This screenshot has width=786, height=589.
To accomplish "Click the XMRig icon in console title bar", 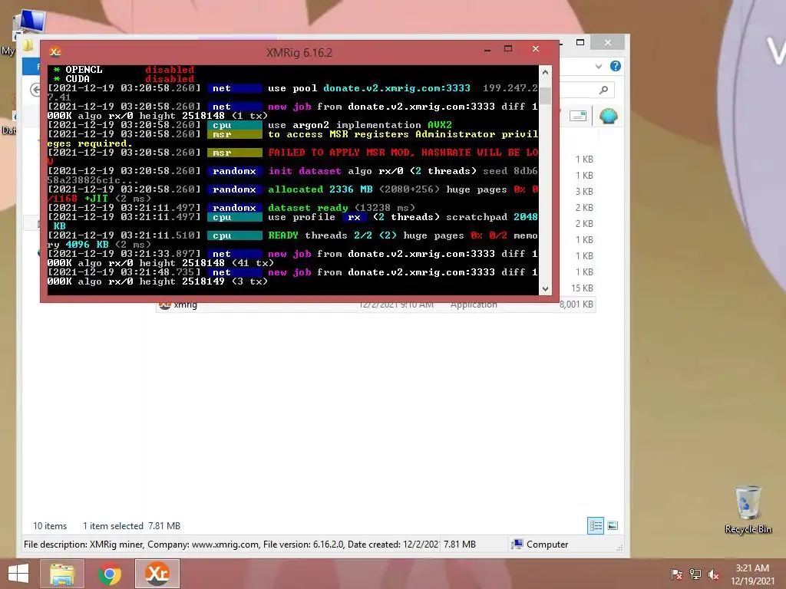I will [x=55, y=51].
